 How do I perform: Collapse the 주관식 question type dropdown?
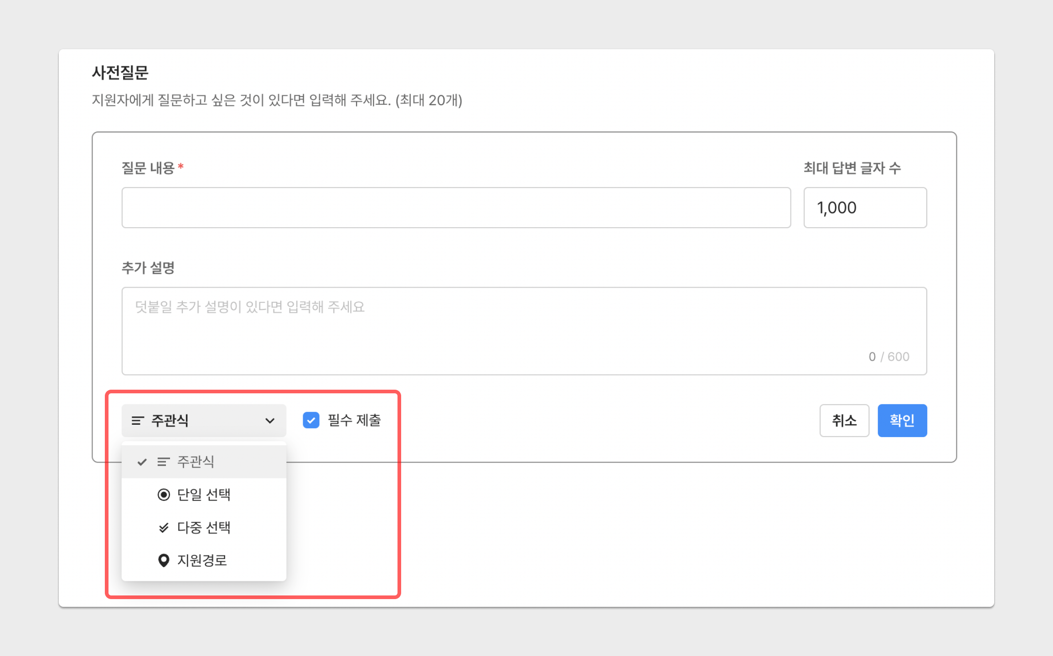point(203,421)
